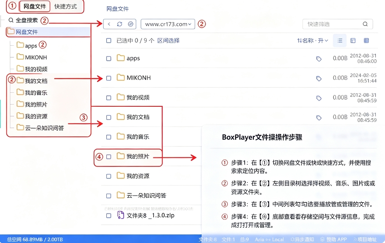Click the magnifier icon beside 全盘搜索
The width and height of the screenshot is (385, 243).
point(11,20)
